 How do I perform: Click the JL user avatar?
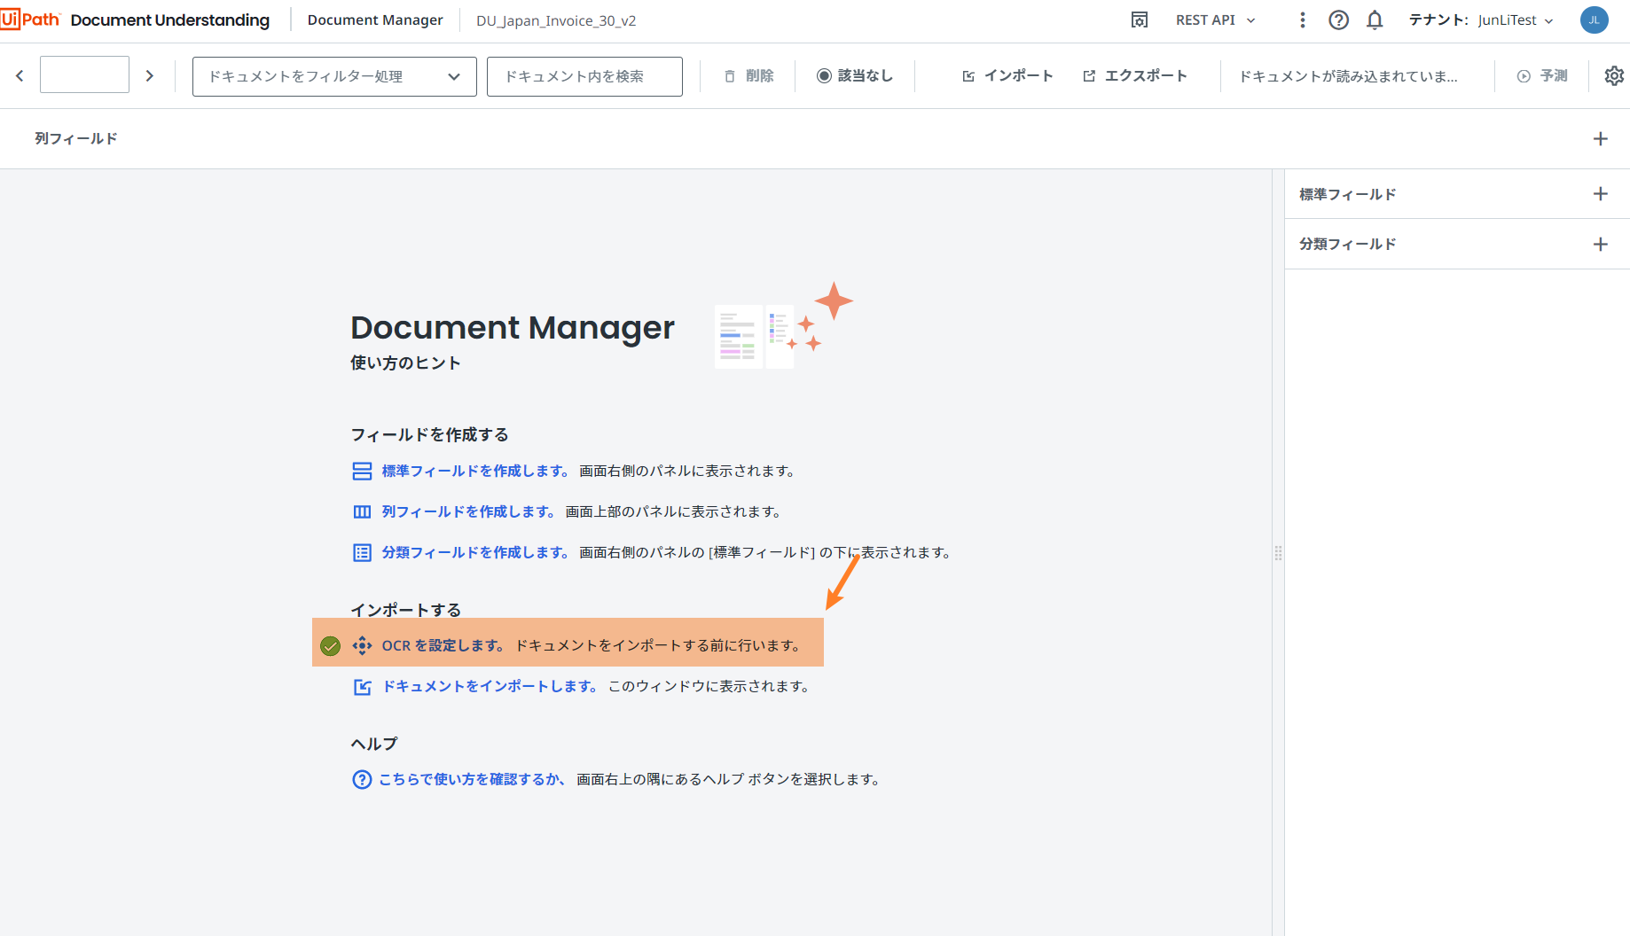1594,19
